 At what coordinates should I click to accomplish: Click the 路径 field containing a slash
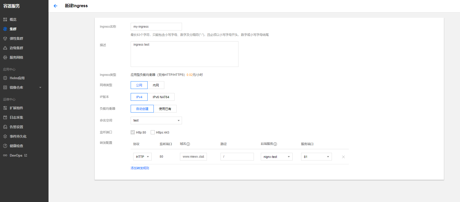[x=237, y=157]
